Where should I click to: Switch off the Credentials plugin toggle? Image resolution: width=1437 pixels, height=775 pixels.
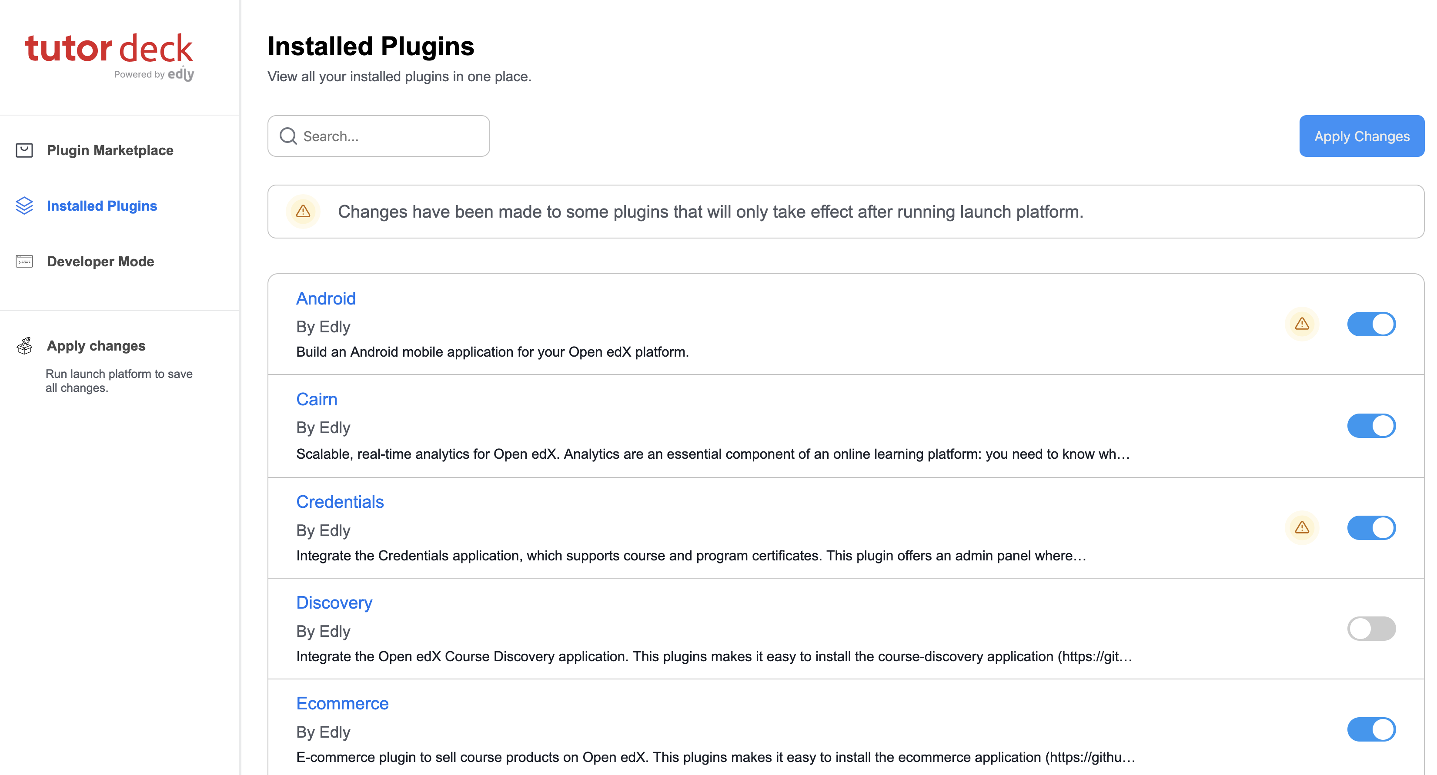tap(1371, 528)
